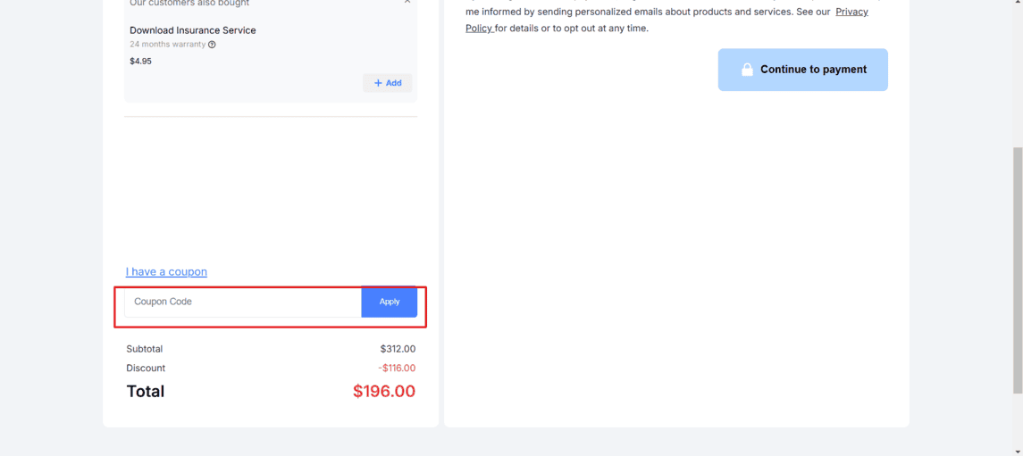The image size is (1023, 456).
Task: Click the 24 months warranty text
Action: [168, 45]
